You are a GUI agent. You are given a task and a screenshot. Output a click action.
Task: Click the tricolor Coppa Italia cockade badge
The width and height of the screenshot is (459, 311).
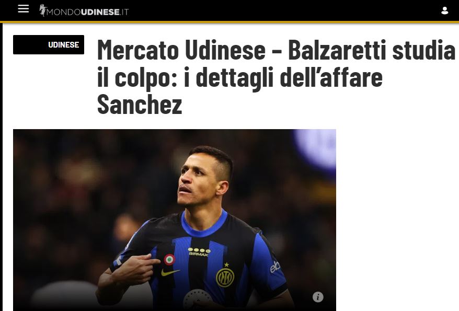pos(169,259)
